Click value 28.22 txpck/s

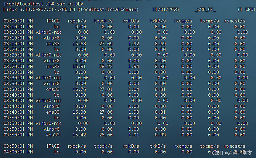point(106,67)
